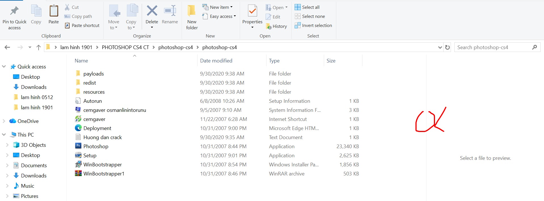The height and width of the screenshot is (201, 544).
Task: Click Invert selection in the ribbon
Action: point(313,26)
